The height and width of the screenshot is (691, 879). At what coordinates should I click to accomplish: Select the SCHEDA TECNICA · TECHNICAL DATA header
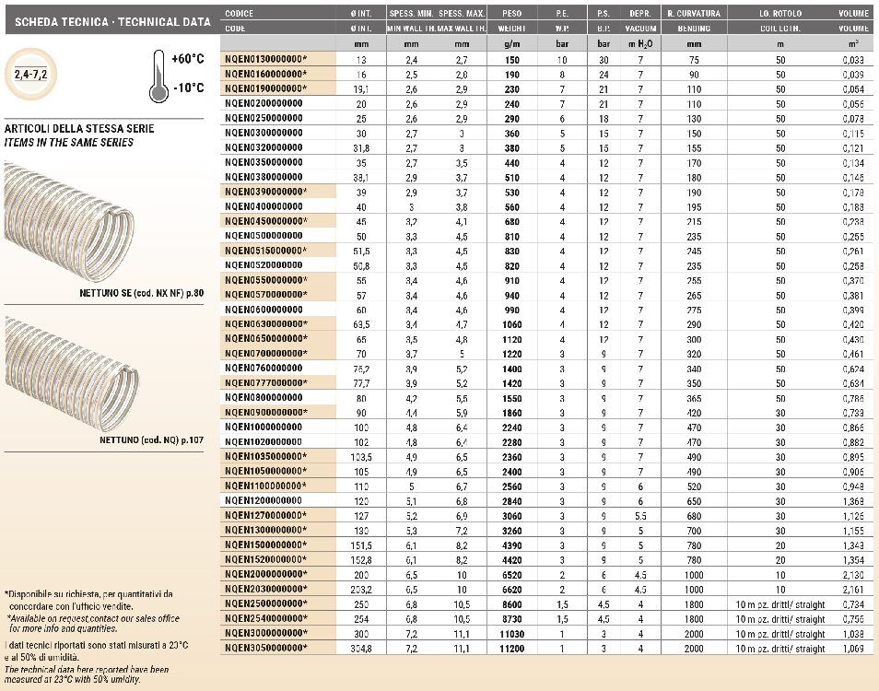(x=106, y=21)
